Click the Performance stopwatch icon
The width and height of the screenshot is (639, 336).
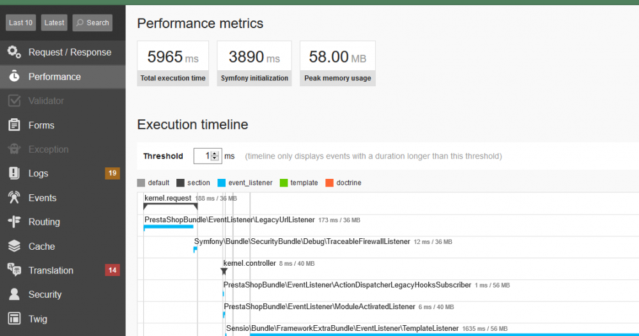14,77
